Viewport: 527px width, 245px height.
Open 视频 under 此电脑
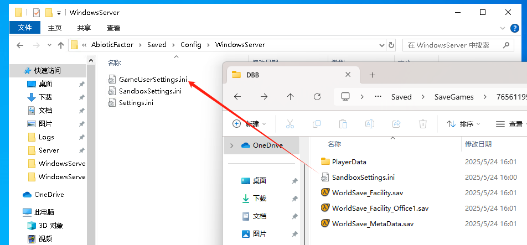[45, 238]
